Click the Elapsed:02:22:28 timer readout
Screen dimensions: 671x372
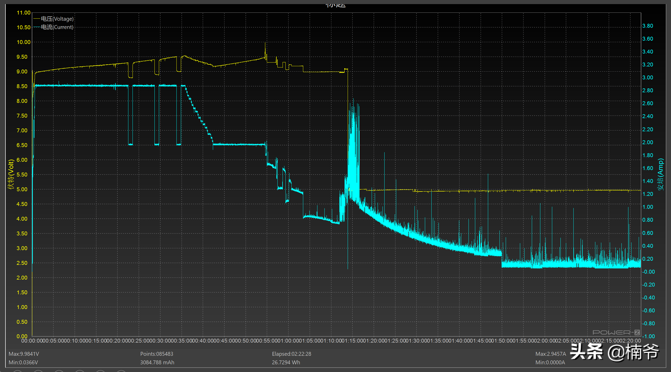(x=291, y=354)
